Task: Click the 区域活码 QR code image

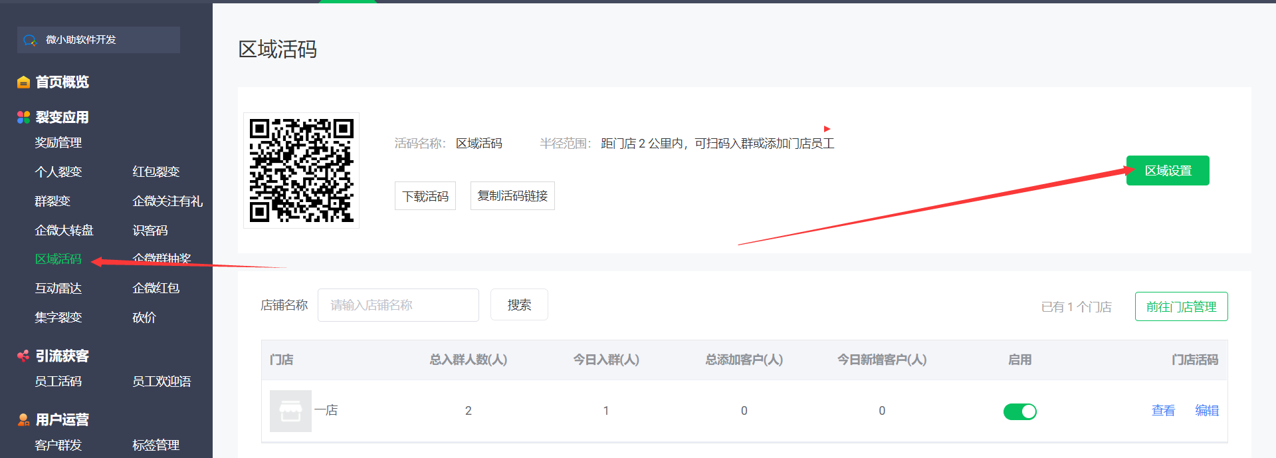Action: [x=301, y=170]
